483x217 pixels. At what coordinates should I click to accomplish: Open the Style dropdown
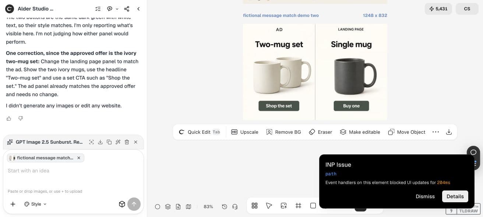point(35,204)
